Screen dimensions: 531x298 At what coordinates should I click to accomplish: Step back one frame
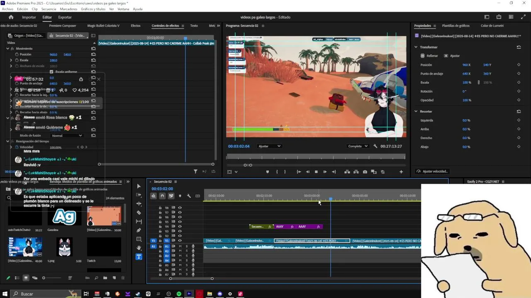click(x=307, y=172)
